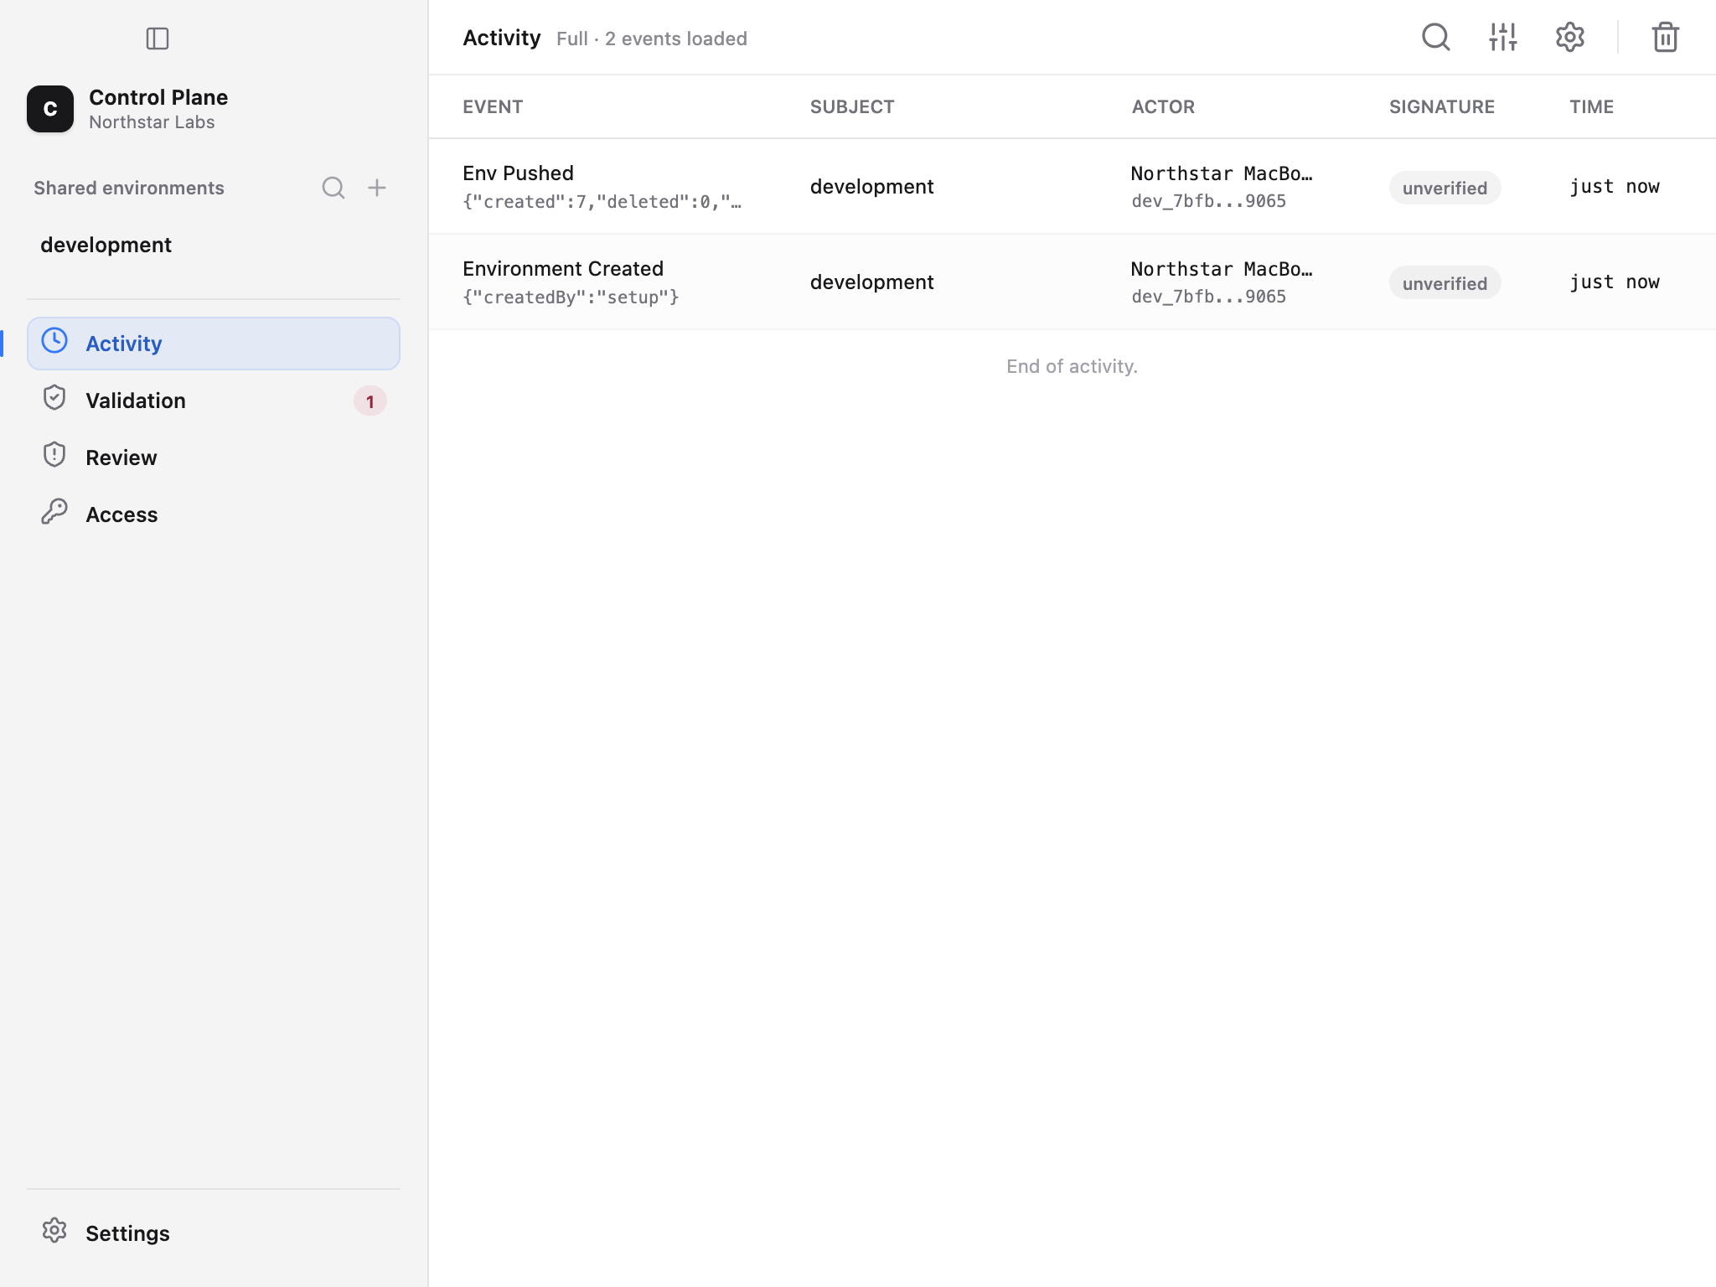Add a new shared environment
1716x1287 pixels.
tap(377, 188)
